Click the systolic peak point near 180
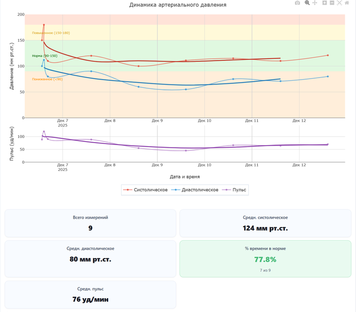The width and height of the screenshot is (356, 312). click(x=44, y=25)
